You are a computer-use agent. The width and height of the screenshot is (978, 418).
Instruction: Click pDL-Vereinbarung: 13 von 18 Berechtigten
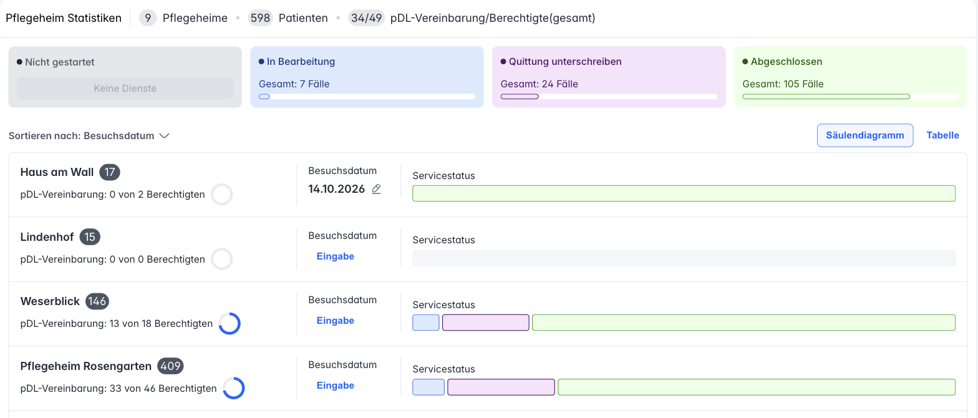(117, 323)
